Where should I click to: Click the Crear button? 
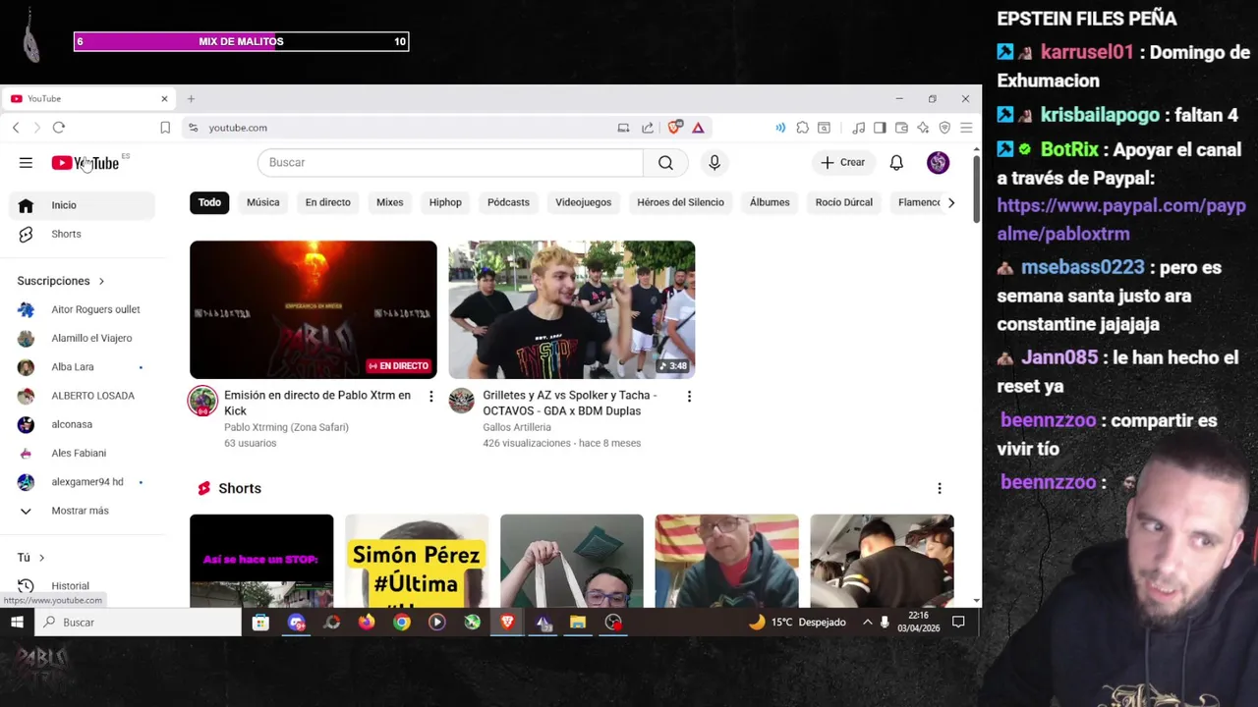[x=842, y=163]
